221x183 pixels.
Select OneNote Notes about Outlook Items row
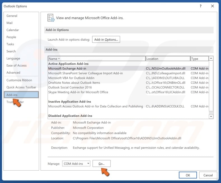(74, 83)
